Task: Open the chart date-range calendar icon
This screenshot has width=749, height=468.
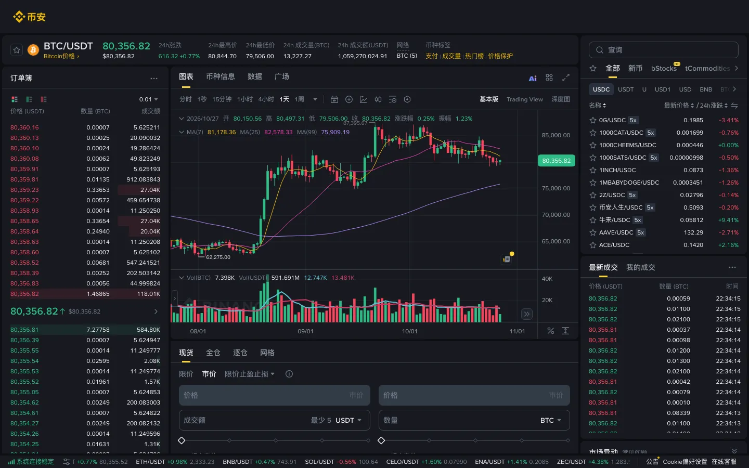Action: point(334,99)
